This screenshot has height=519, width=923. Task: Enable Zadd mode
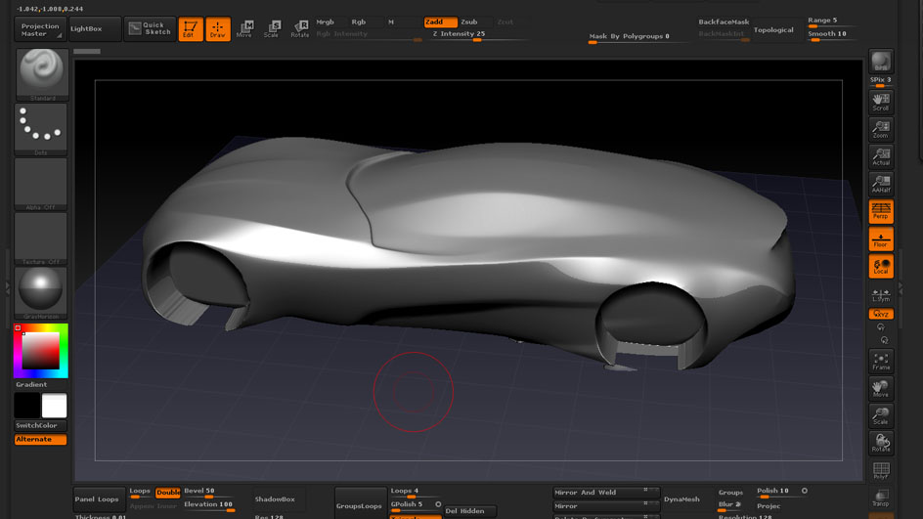440,22
